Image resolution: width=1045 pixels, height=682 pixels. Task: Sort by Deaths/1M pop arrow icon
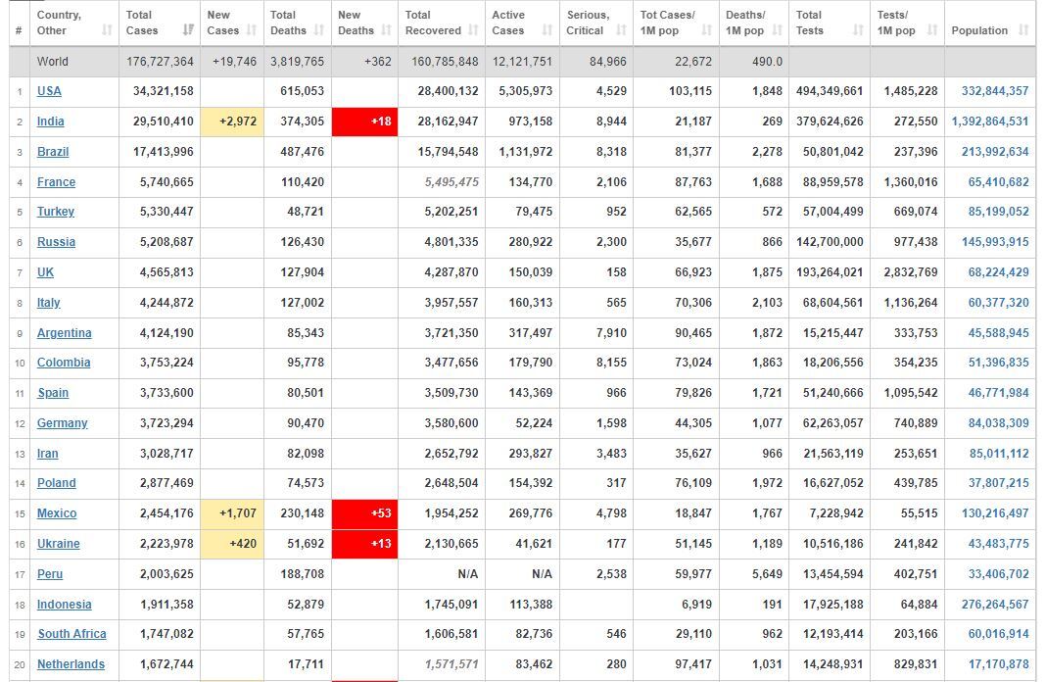pyautogui.click(x=777, y=30)
